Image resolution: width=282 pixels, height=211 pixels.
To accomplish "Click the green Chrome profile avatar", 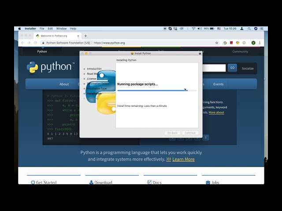I will click(x=253, y=43).
